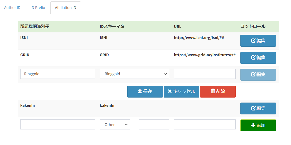Add a new entry with green 追加 button
This screenshot has height=145, width=291.
258,125
